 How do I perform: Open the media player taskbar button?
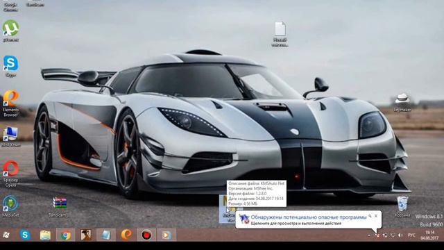coord(166,235)
